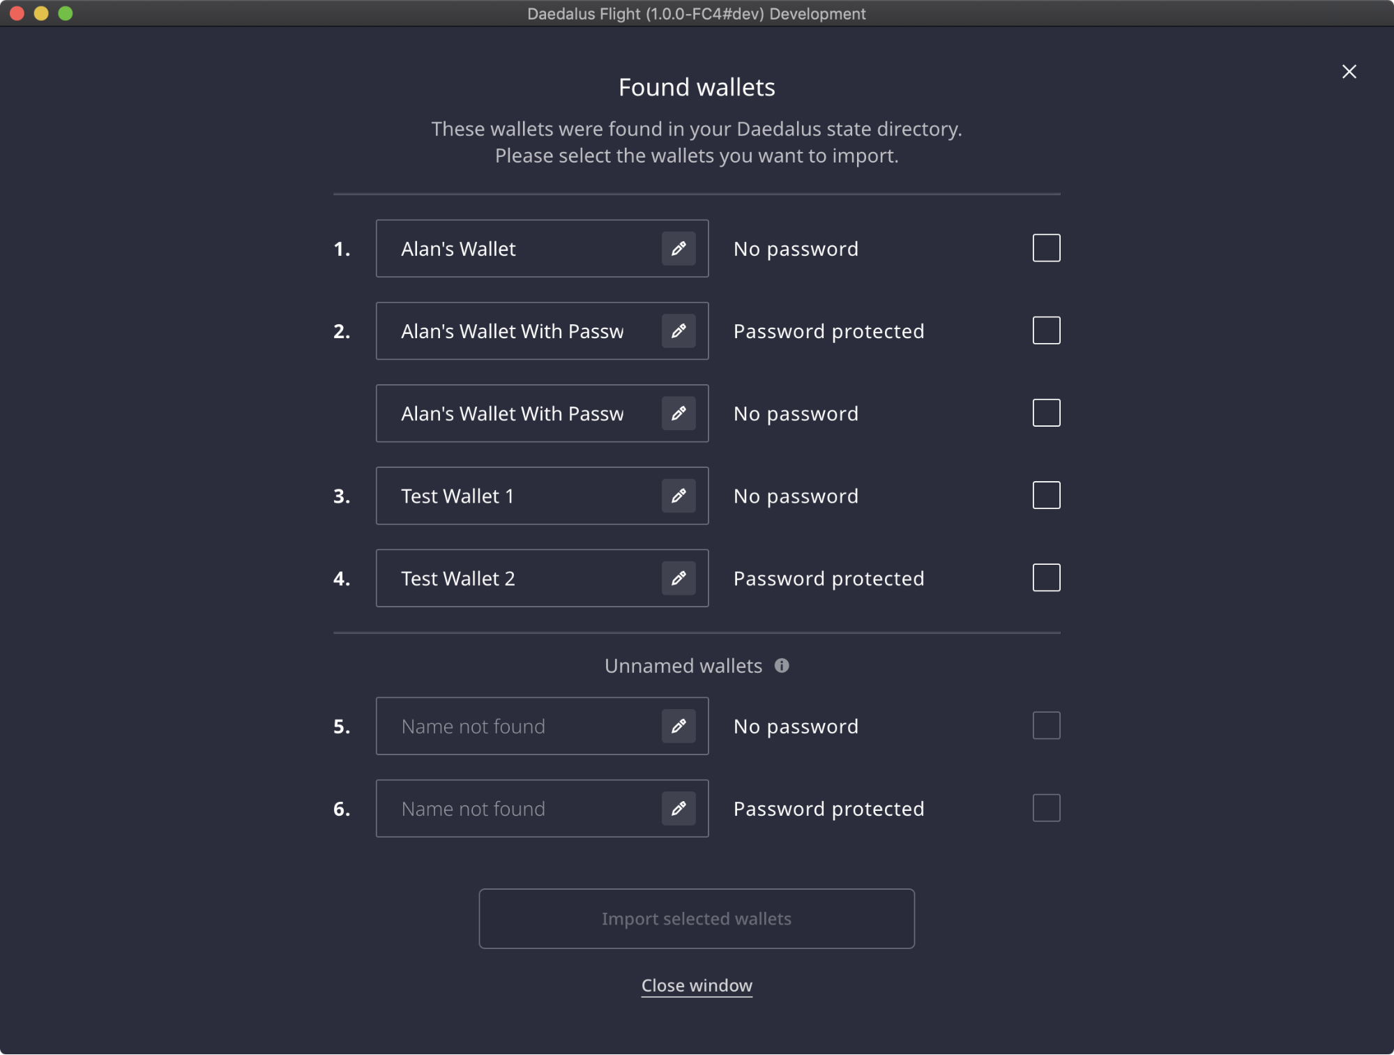Select unnamed wallet 6 password-protected checkbox
The height and width of the screenshot is (1055, 1394).
(1046, 807)
